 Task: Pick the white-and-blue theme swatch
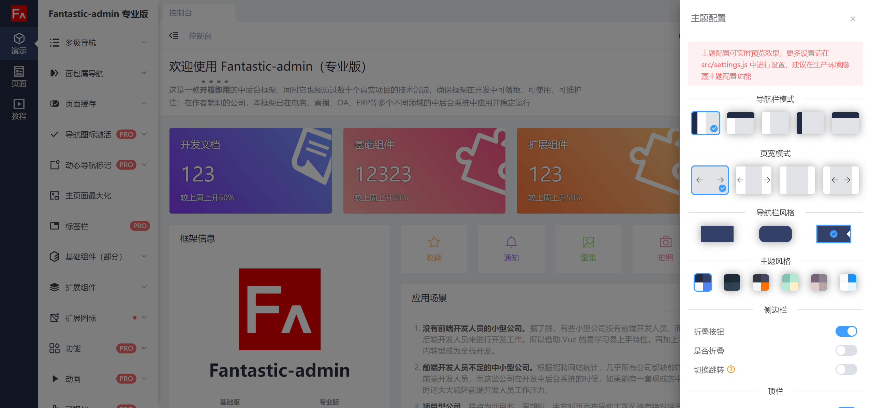coord(848,282)
